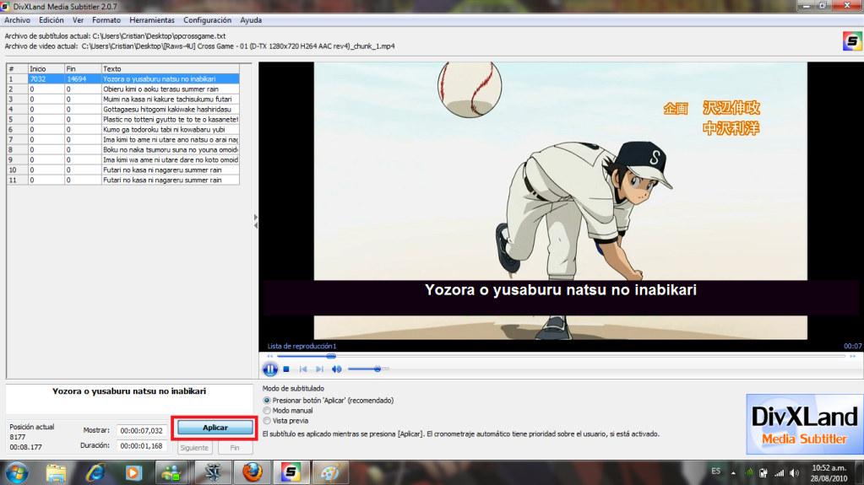Open the Archivo menu
This screenshot has width=864, height=485.
coord(18,20)
